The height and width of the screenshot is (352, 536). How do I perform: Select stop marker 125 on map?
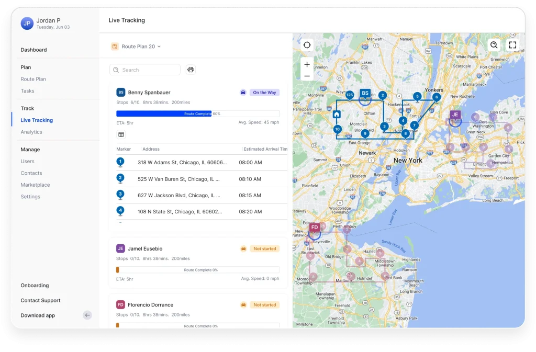[350, 95]
